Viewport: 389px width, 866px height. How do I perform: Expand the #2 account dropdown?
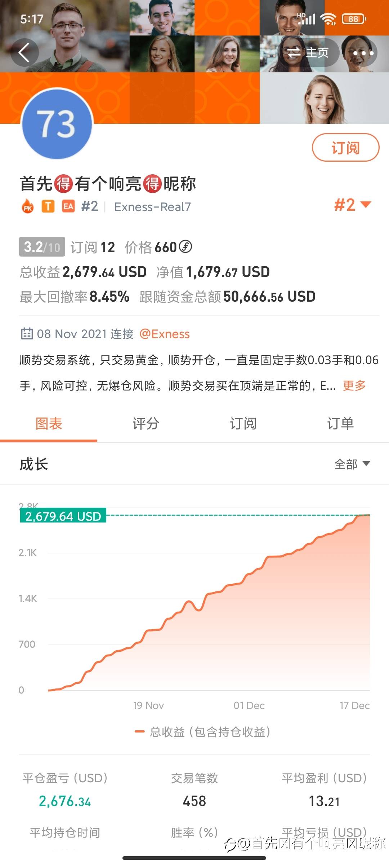[352, 205]
